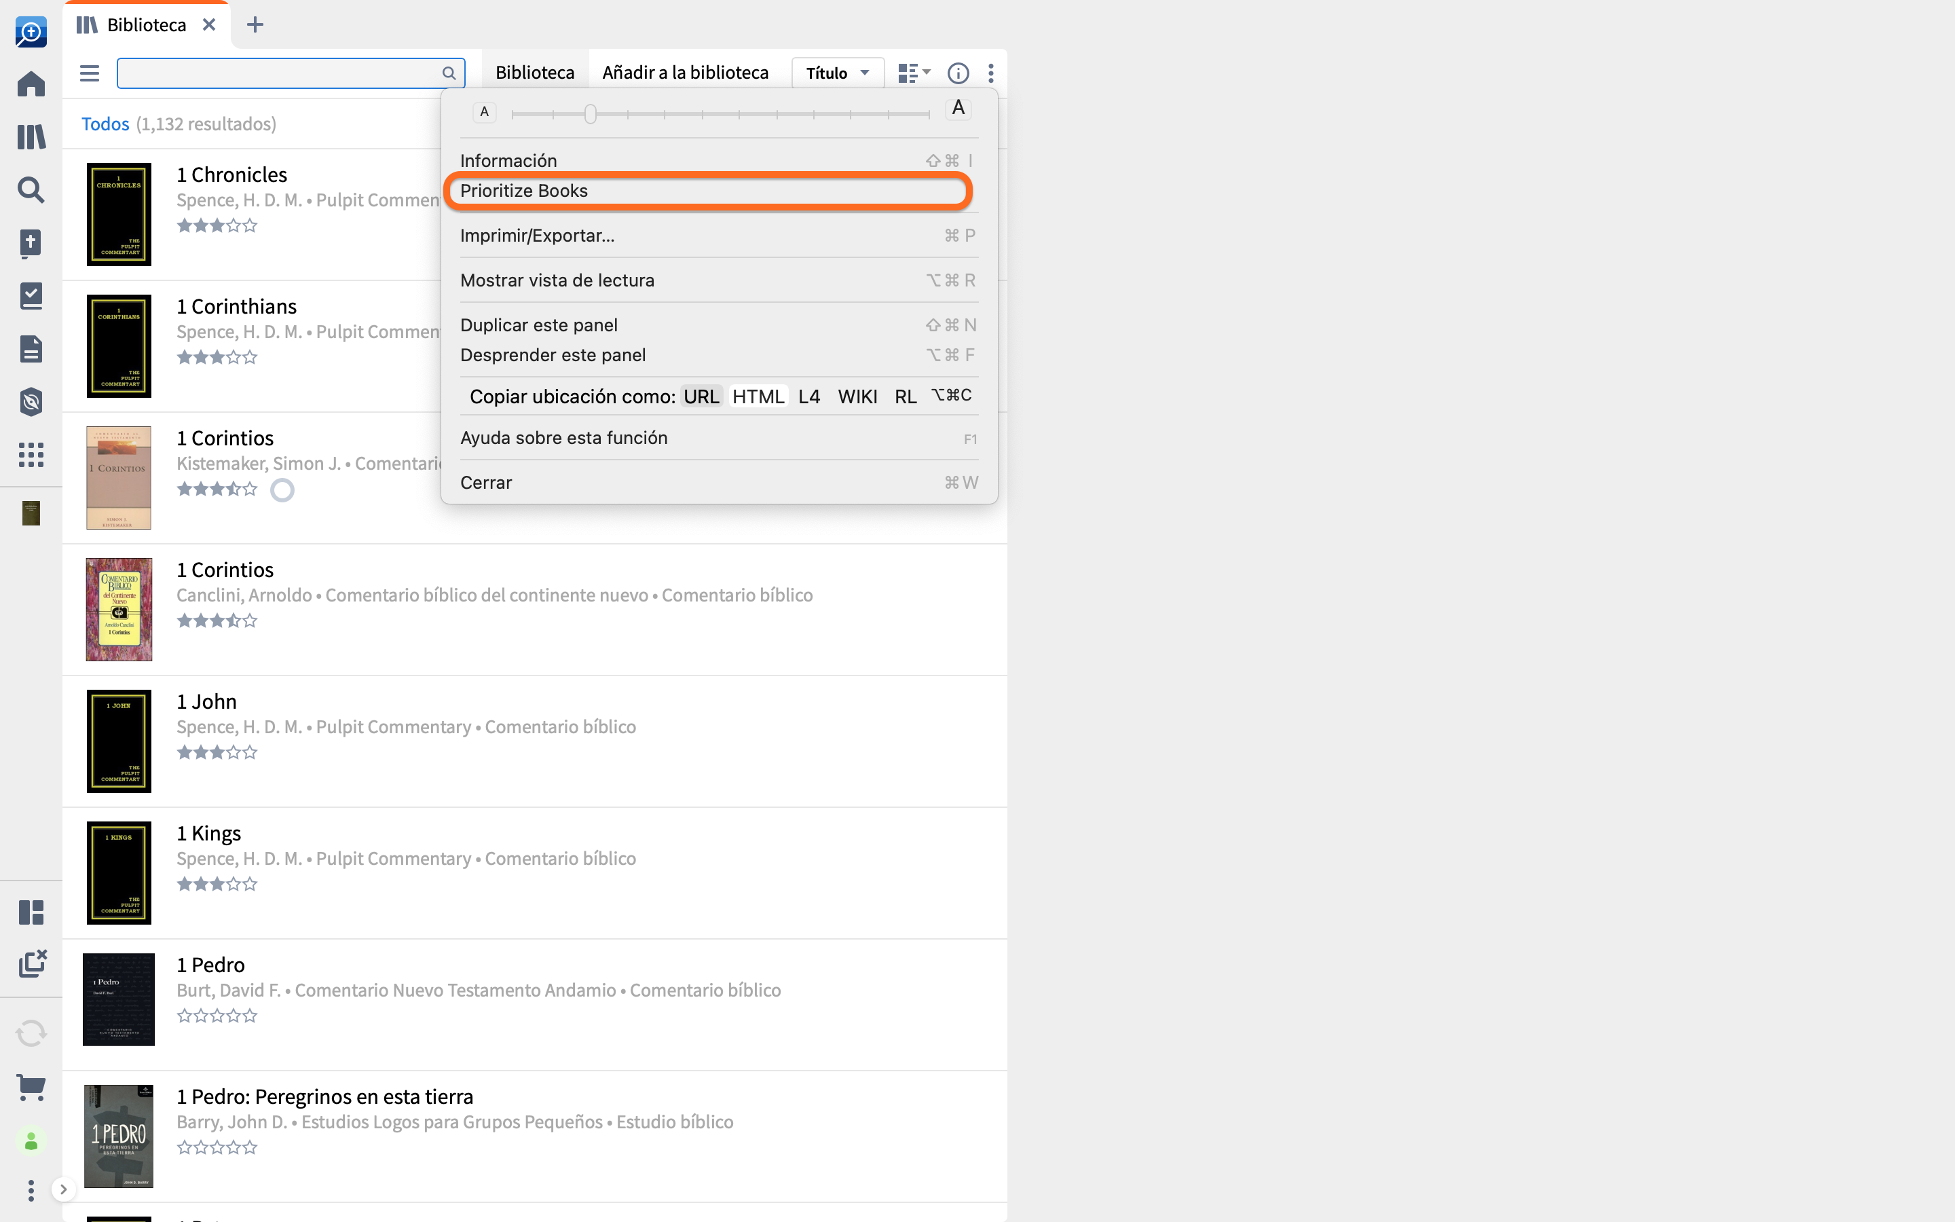The image size is (1955, 1222).
Task: Choose Ayuda sobre esta función
Action: click(718, 438)
